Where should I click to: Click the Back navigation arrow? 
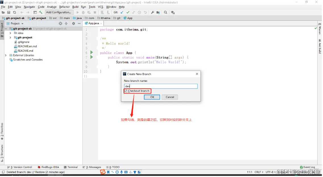tap(22, 13)
